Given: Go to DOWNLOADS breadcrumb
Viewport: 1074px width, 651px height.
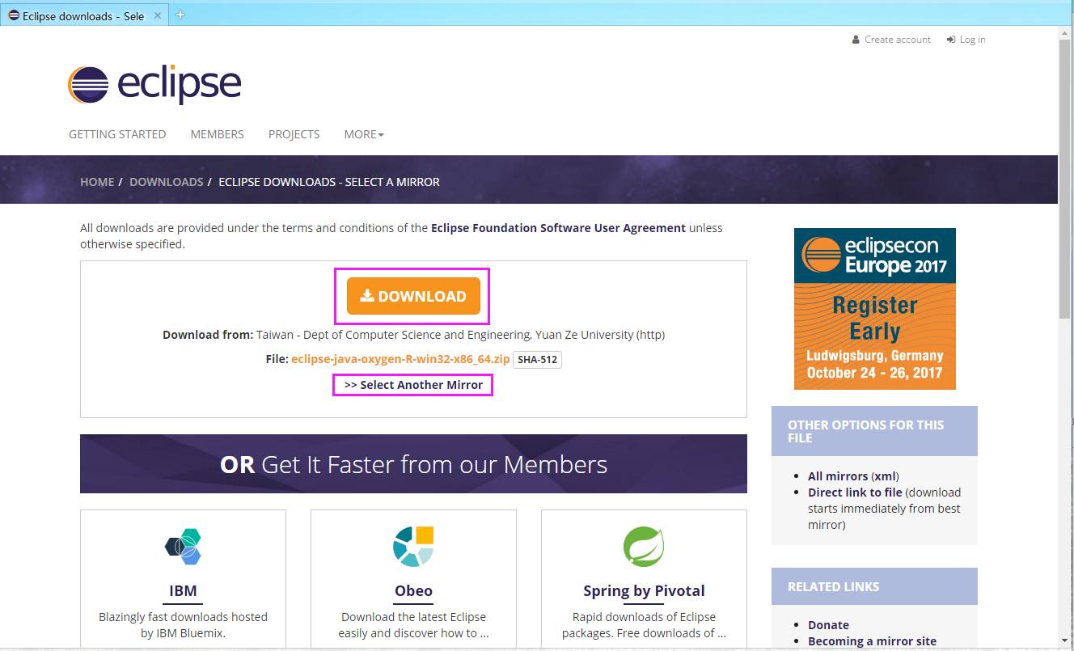Looking at the screenshot, I should coord(166,182).
